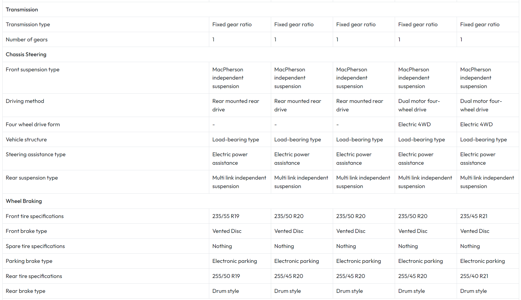Click the Number of gears label

[x=27, y=40]
